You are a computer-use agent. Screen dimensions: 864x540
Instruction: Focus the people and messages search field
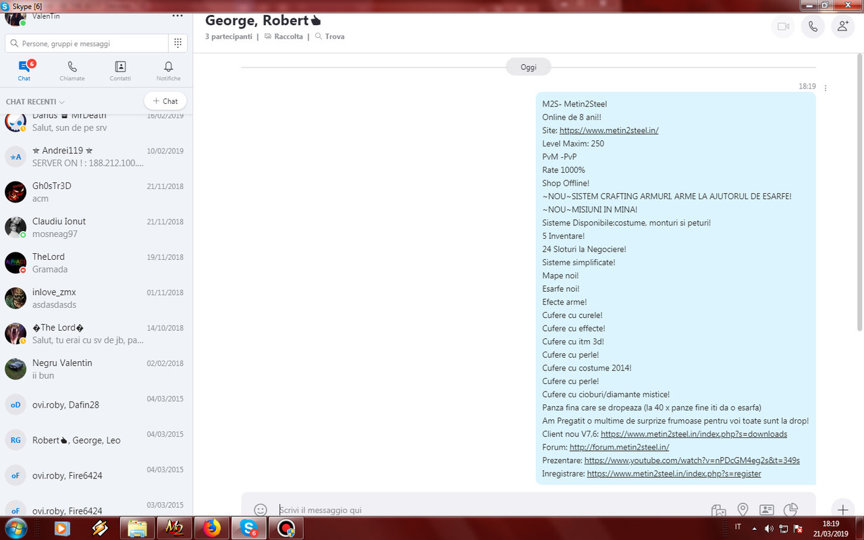pos(86,43)
